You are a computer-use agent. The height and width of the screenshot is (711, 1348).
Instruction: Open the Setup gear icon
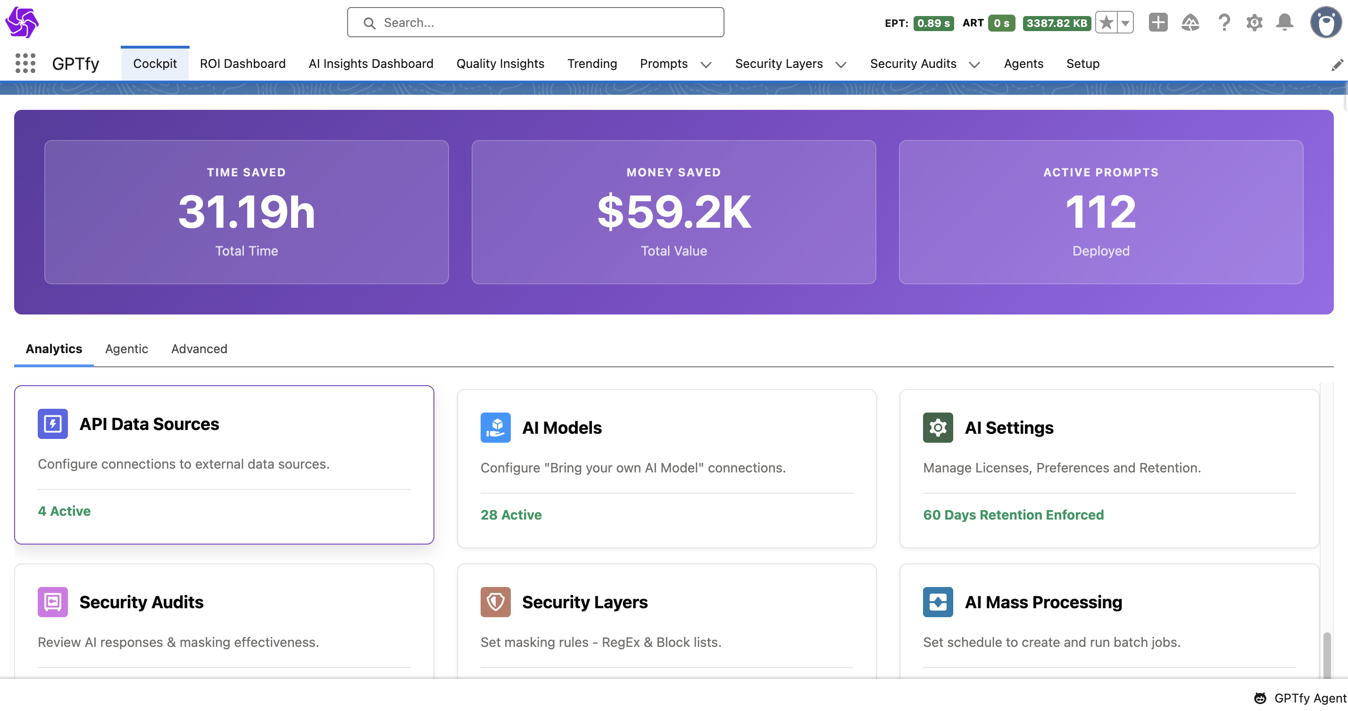coord(1254,23)
